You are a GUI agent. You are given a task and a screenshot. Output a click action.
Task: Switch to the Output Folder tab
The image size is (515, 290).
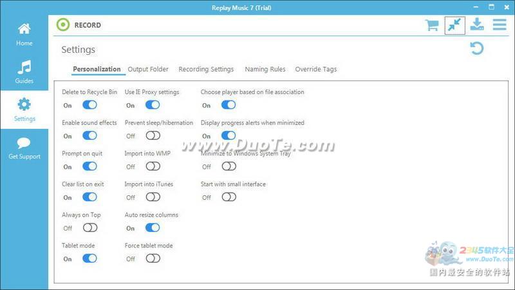(x=148, y=69)
